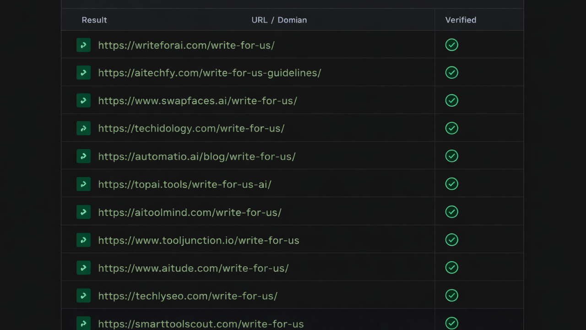Click the verified checkmark for topai.tools
The image size is (586, 330).
(452, 184)
